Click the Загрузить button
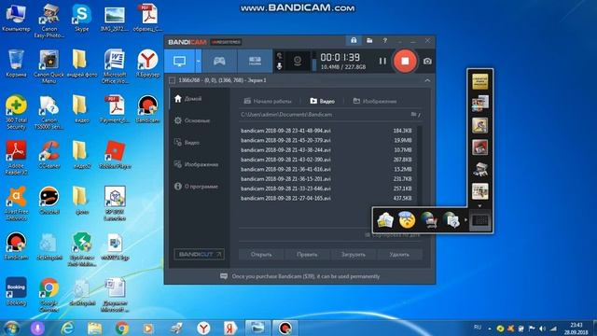 tap(353, 254)
